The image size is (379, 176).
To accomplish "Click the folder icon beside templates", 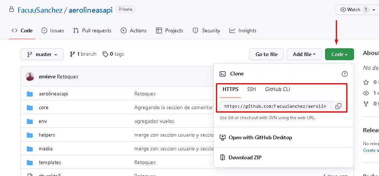I will 30,163.
